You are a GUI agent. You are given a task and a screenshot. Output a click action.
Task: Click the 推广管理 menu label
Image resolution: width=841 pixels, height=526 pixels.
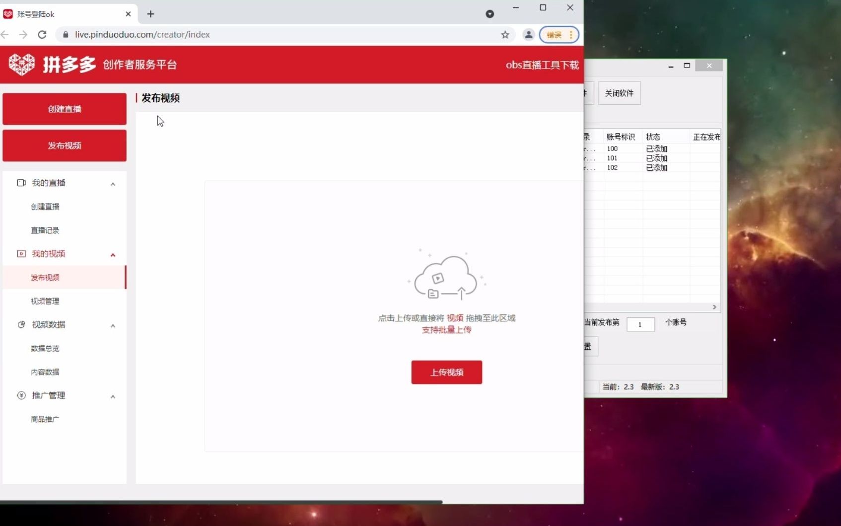(49, 395)
